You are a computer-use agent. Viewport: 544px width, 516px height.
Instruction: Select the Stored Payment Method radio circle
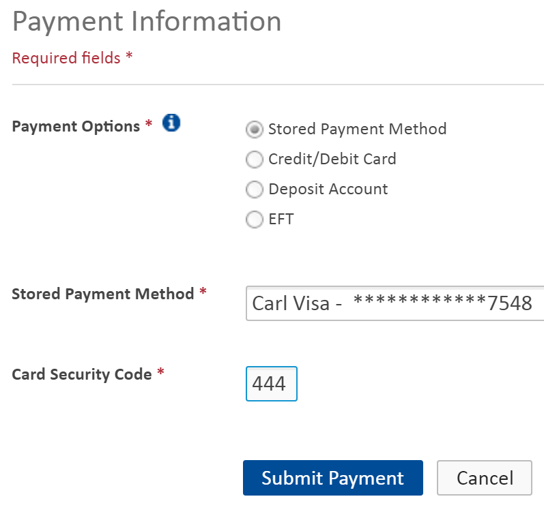pos(255,130)
